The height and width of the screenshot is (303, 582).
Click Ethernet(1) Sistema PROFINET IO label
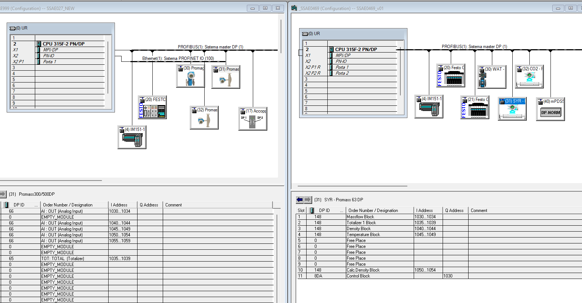(x=178, y=58)
